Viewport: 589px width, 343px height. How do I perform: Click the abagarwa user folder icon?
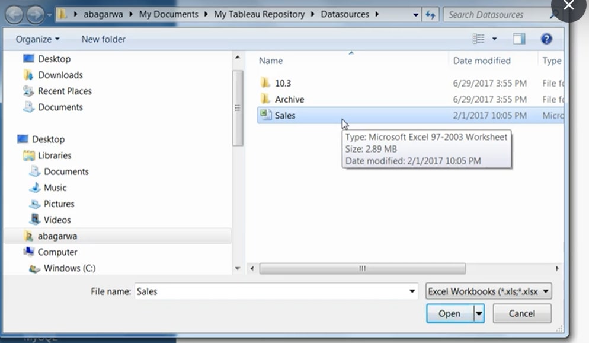[28, 236]
